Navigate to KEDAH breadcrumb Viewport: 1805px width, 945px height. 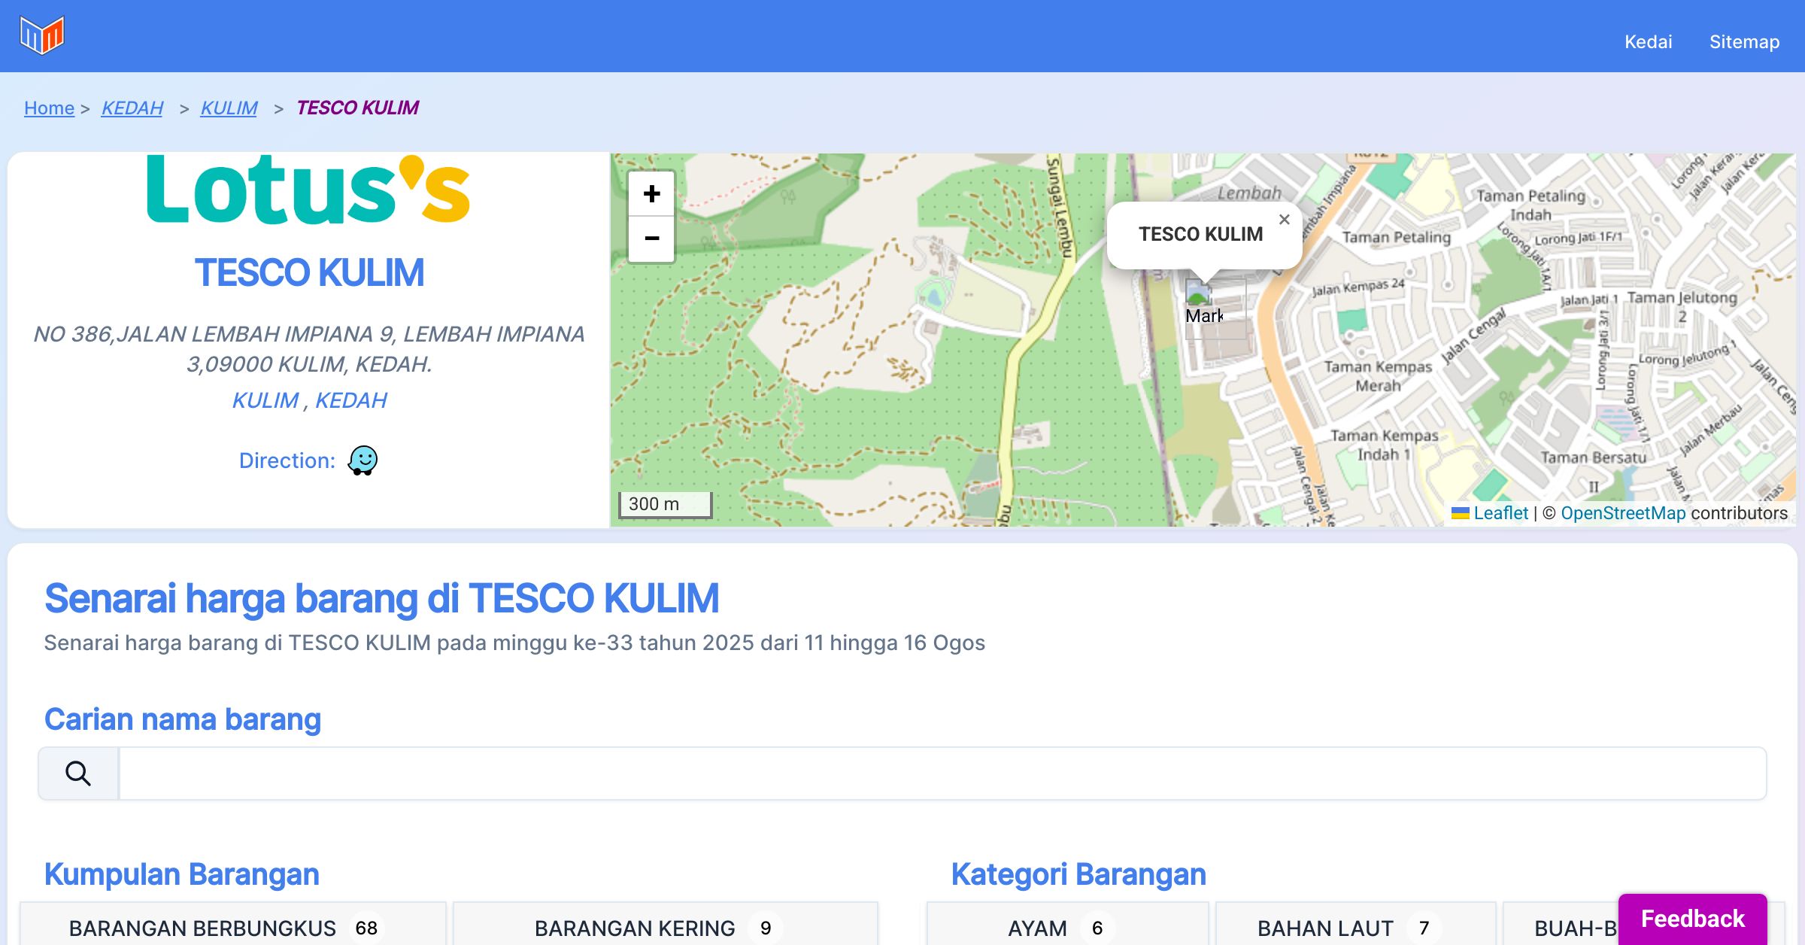click(x=132, y=108)
